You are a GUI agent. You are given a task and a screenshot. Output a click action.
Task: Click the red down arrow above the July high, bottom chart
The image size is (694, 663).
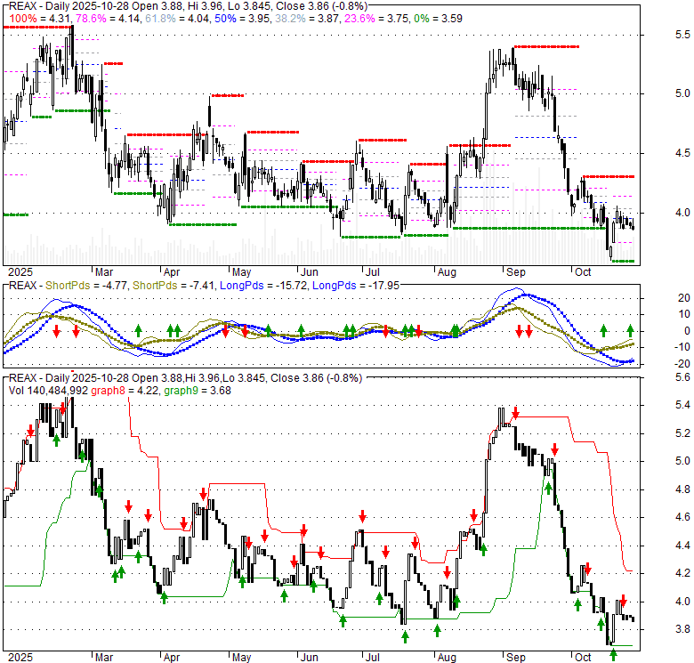pos(362,516)
